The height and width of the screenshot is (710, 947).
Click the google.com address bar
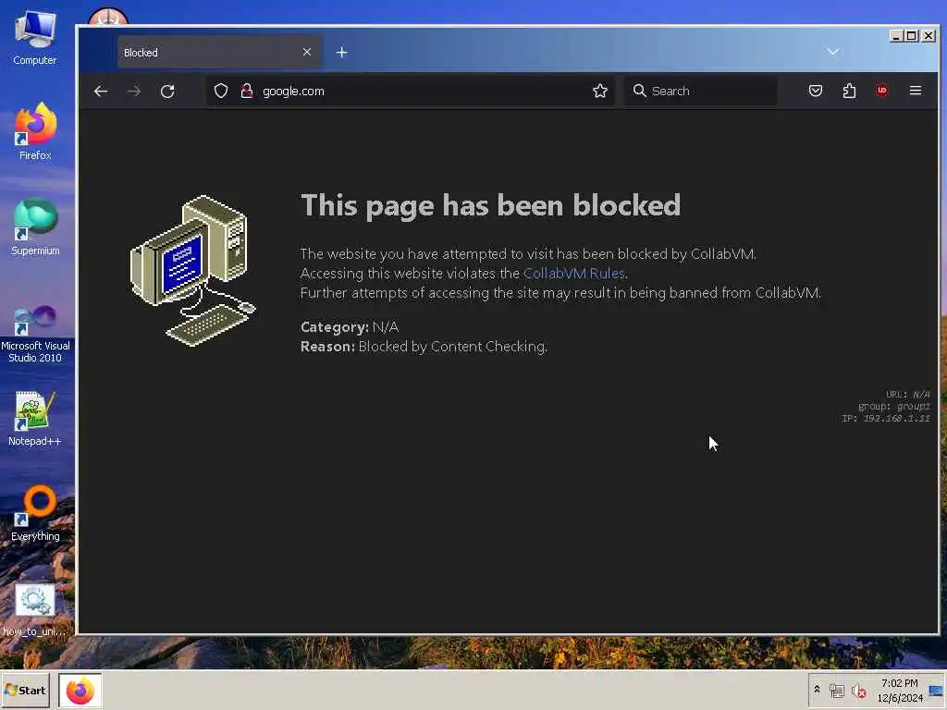pos(411,92)
